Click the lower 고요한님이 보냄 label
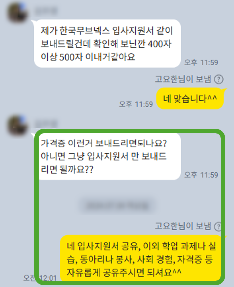 tap(183, 226)
